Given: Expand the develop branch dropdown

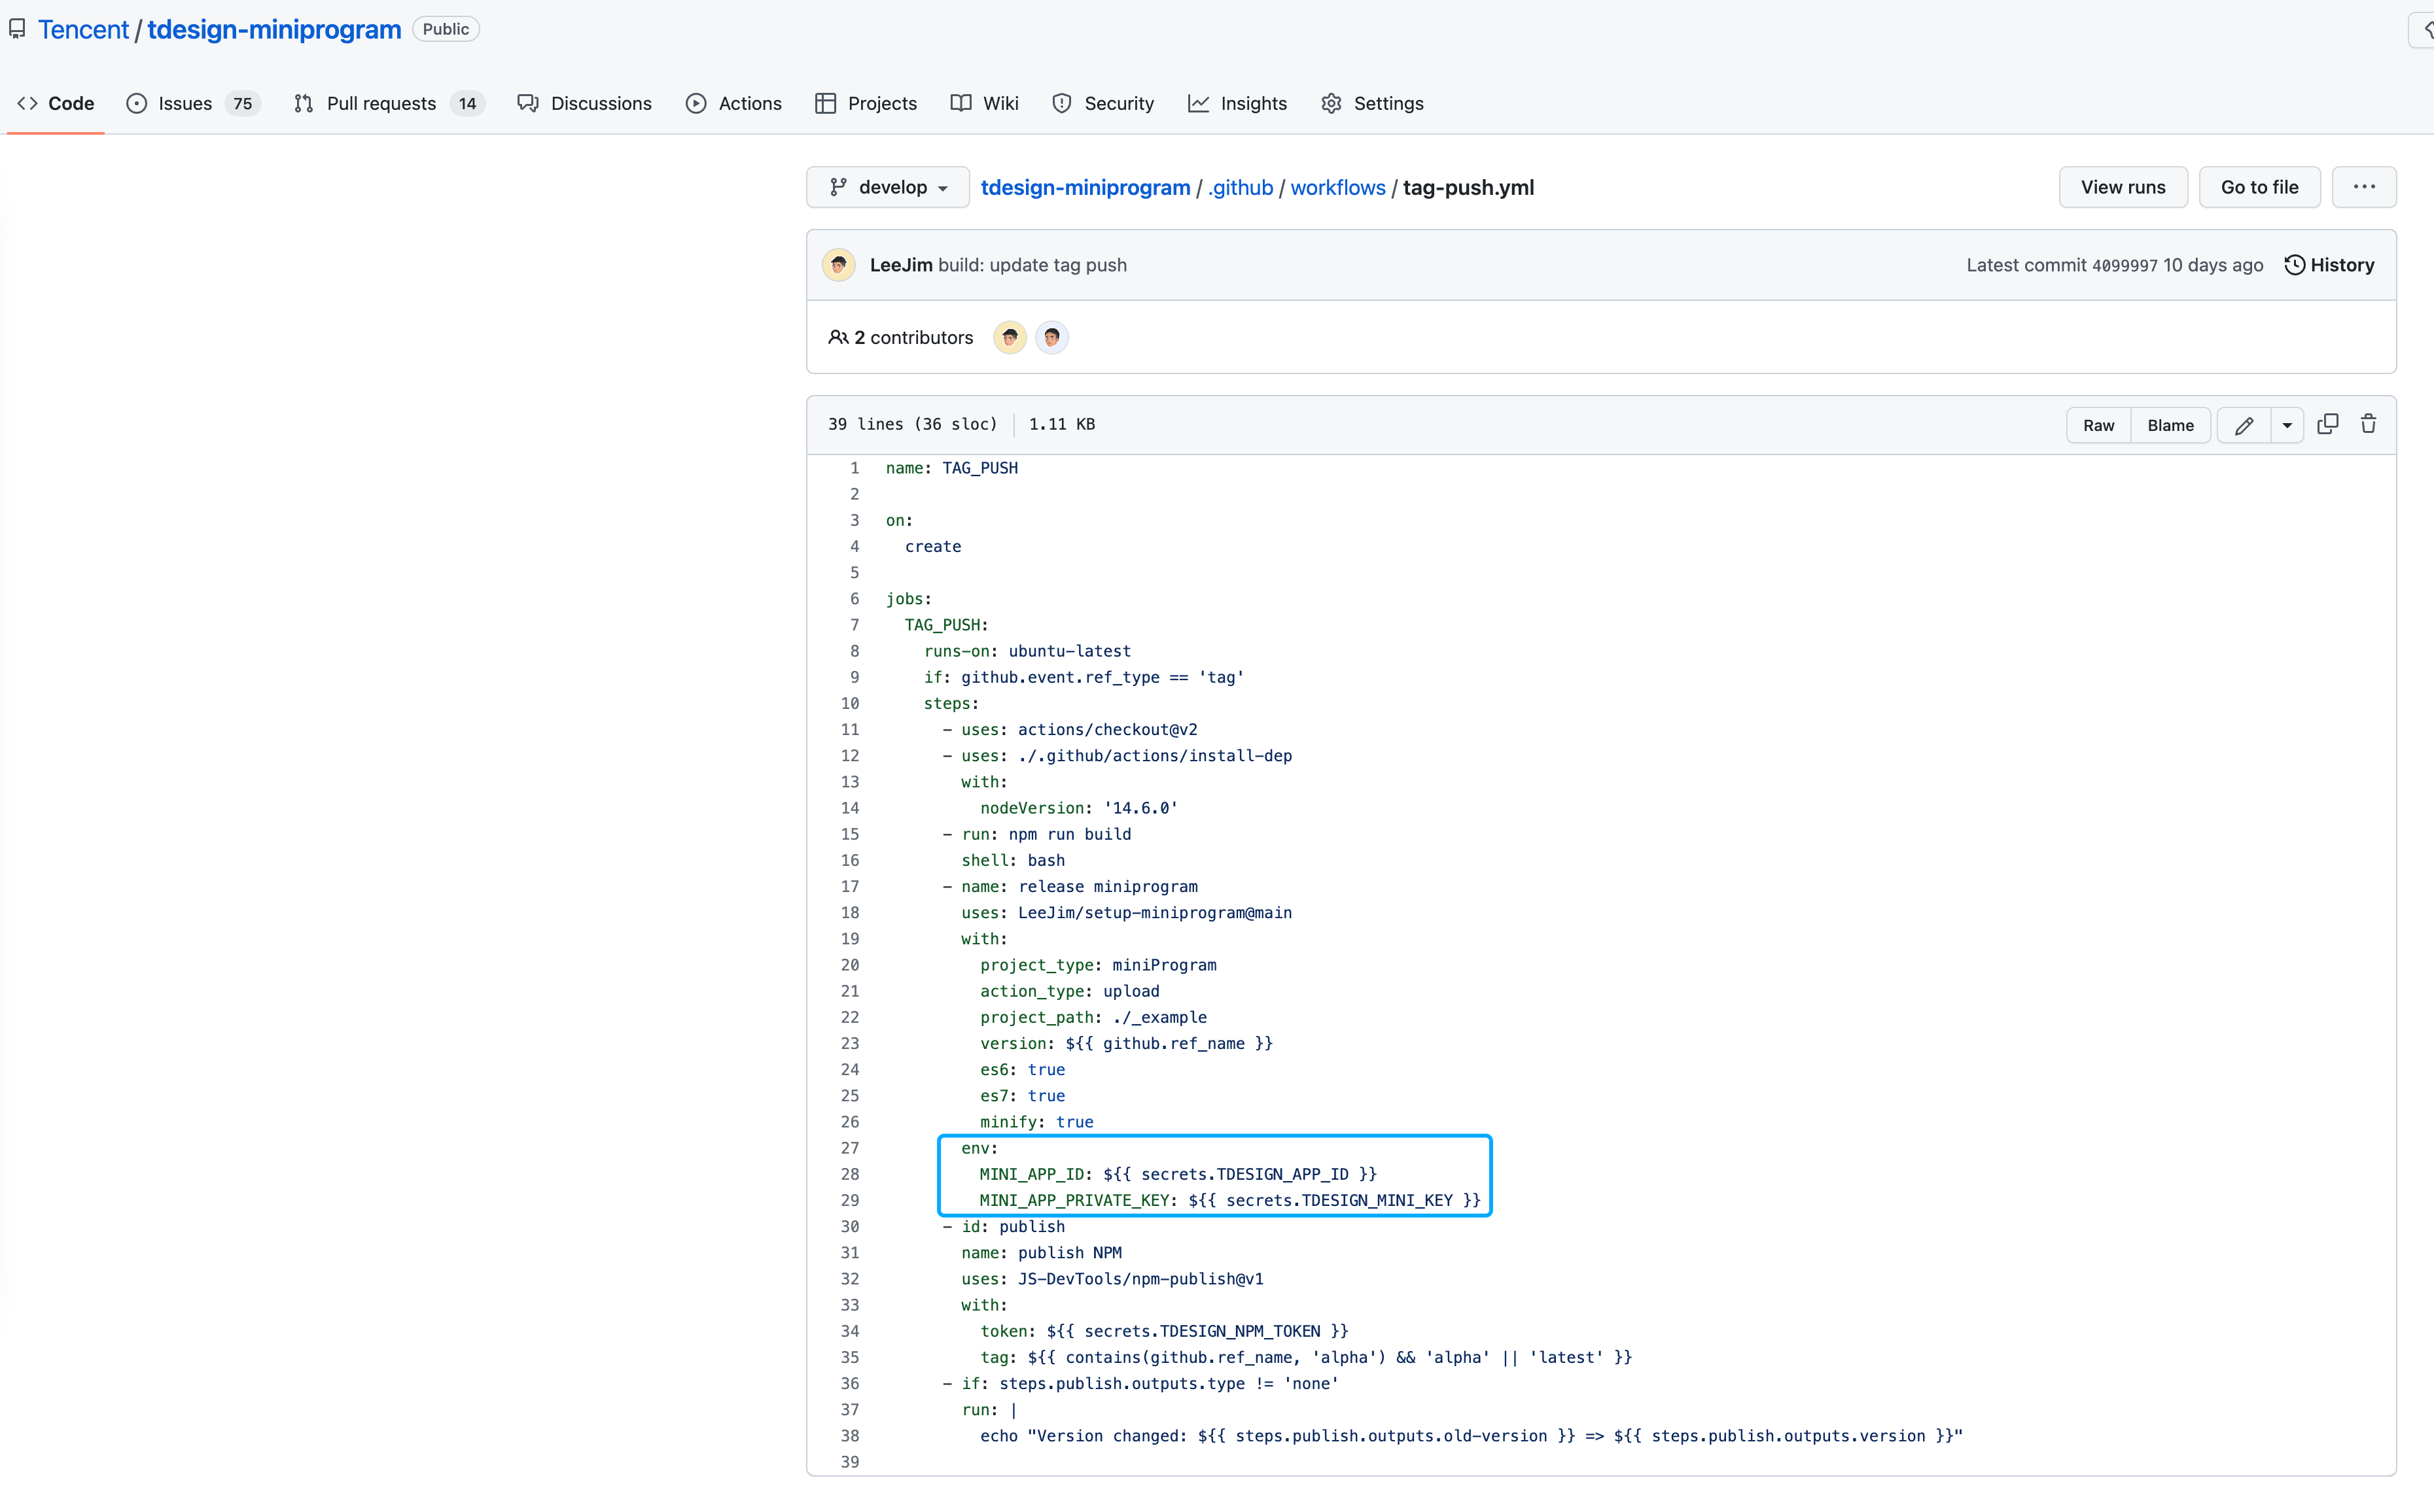Looking at the screenshot, I should [887, 187].
